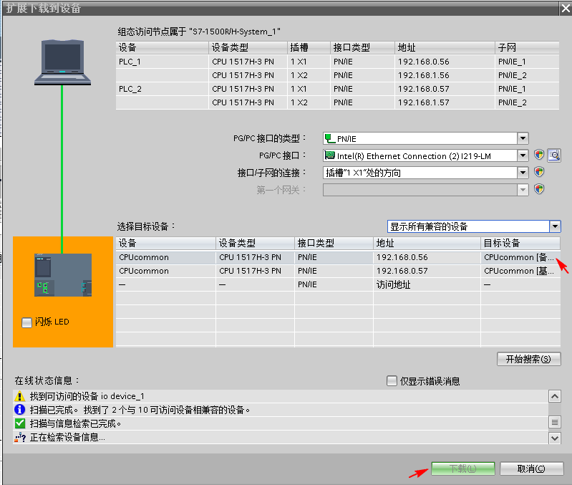Click PN/IE_2 subnet cell for 192.168.1.56
Screen dimensions: 572x485
point(527,75)
